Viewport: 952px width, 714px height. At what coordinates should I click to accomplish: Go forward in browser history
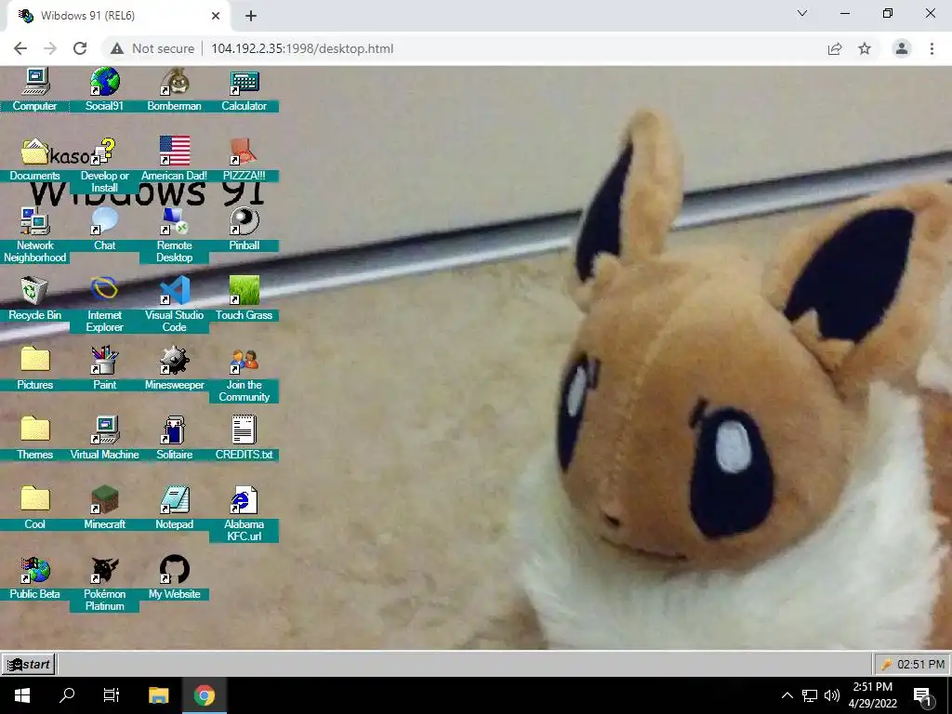50,48
